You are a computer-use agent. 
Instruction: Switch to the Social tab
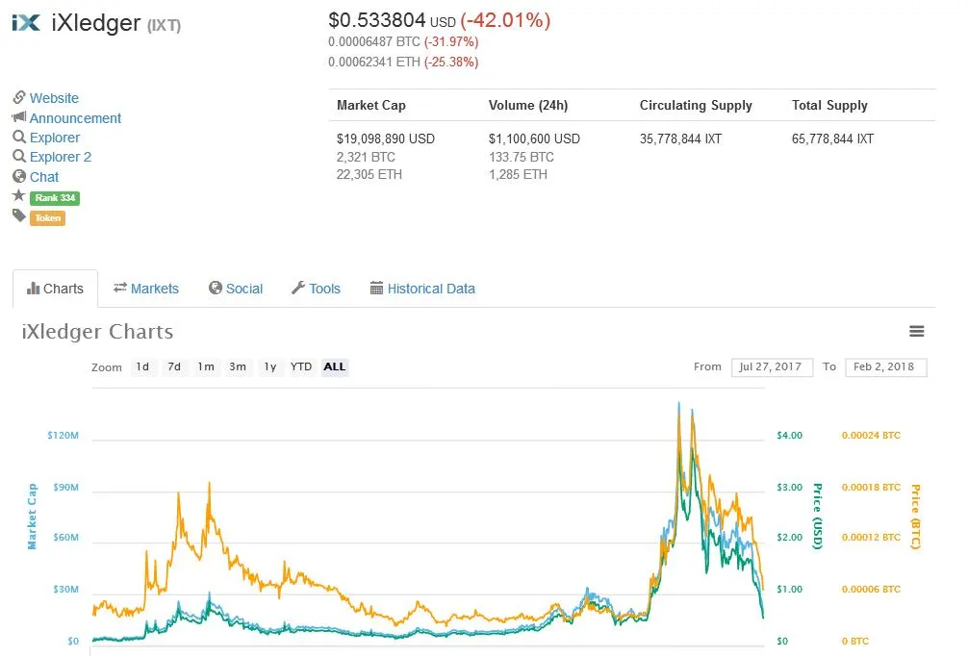click(236, 289)
